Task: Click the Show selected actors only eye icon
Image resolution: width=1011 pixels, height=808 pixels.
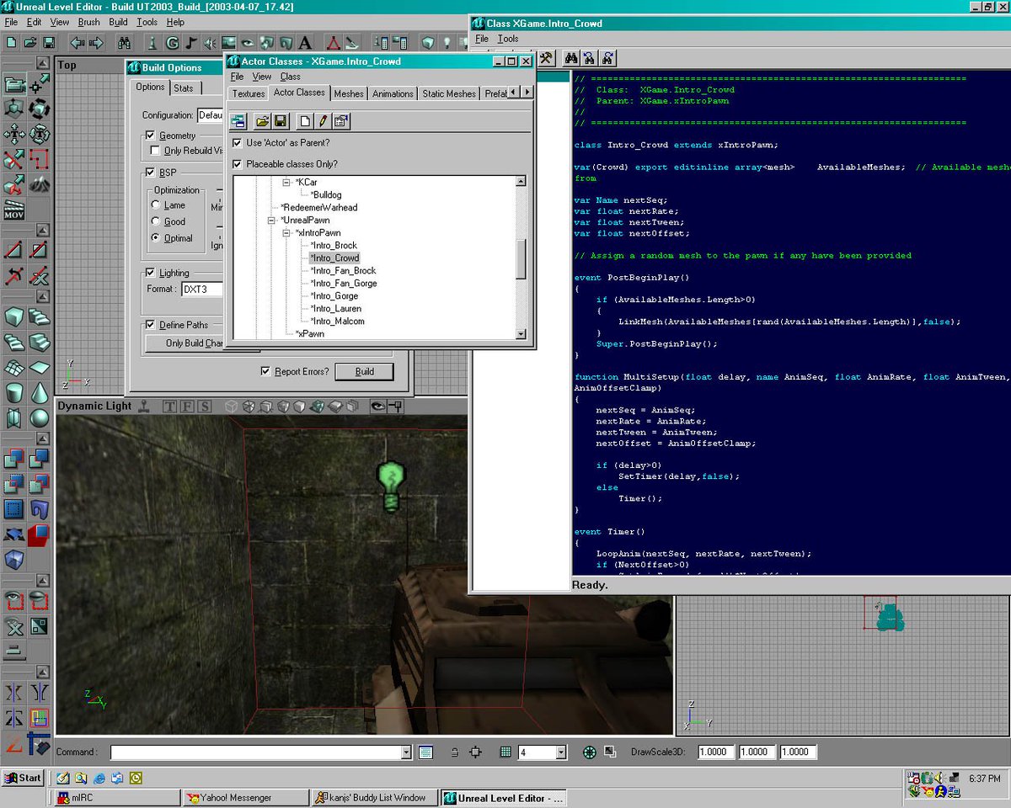Action: 14,600
